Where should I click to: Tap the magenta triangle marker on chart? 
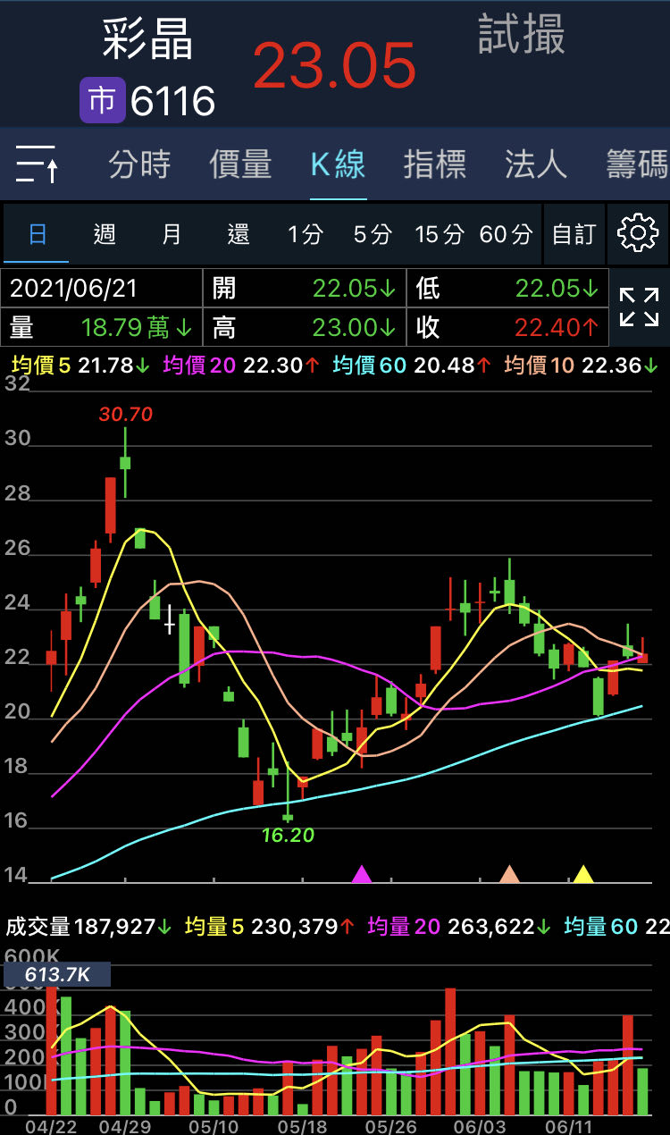pyautogui.click(x=362, y=874)
